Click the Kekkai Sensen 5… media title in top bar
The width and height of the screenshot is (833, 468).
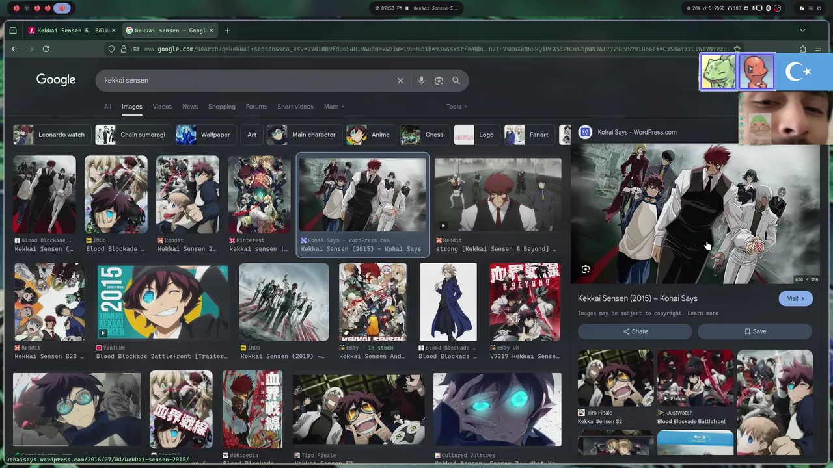click(435, 8)
